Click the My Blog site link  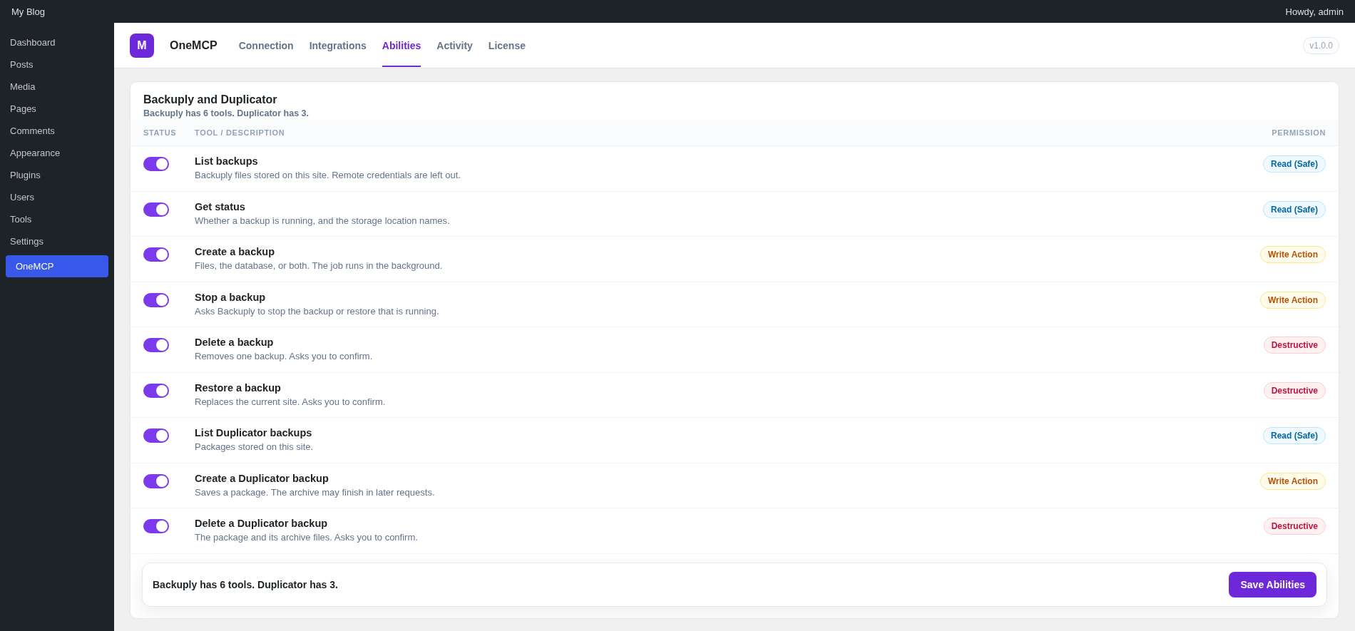(28, 11)
